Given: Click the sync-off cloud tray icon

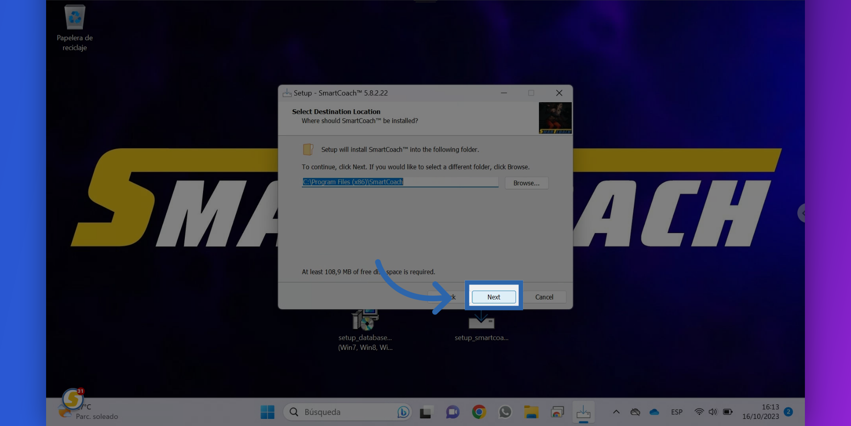Looking at the screenshot, I should tap(635, 412).
